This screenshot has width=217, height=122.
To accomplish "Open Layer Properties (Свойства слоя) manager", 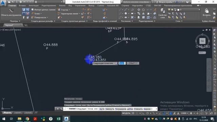I will coord(162,14).
